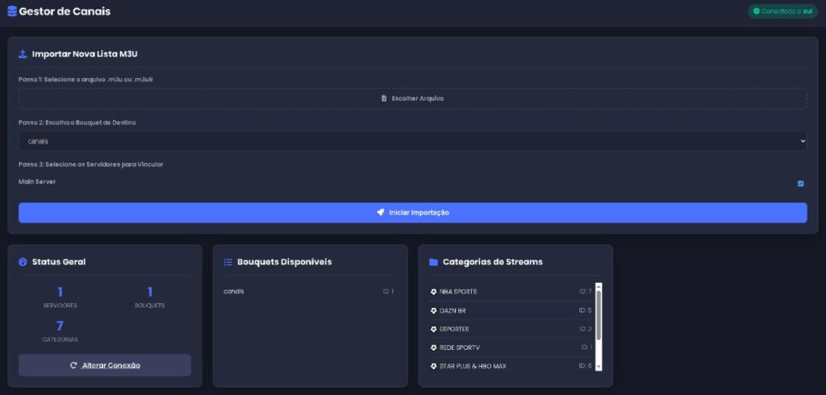Viewport: 826px width, 395px height.
Task: Toggle the Main Server checkbox
Action: click(x=800, y=183)
